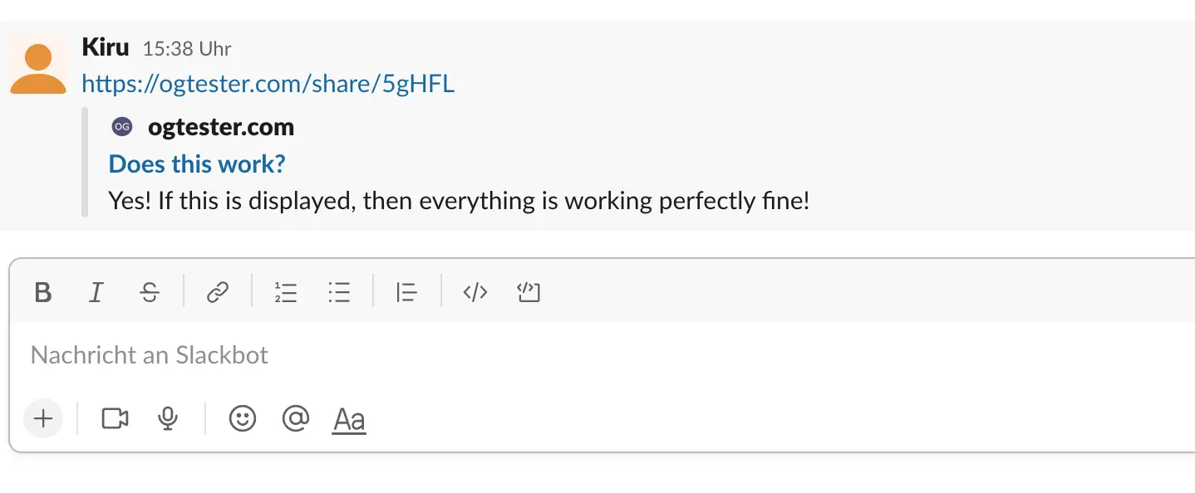Image resolution: width=1195 pixels, height=493 pixels.
Task: Open the "Does this work?" preview title
Action: point(197,164)
